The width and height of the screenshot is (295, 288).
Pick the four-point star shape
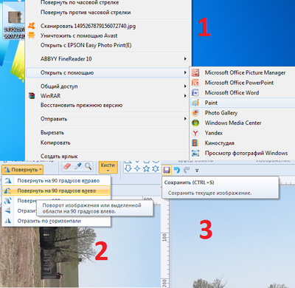(x=137, y=168)
